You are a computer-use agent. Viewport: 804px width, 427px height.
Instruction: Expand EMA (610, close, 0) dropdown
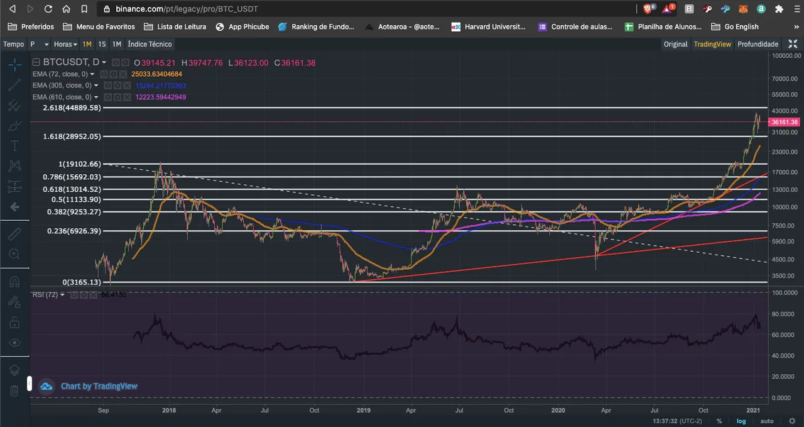tap(96, 97)
